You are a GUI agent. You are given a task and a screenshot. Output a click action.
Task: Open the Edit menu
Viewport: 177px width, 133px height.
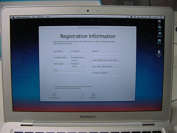(34, 17)
